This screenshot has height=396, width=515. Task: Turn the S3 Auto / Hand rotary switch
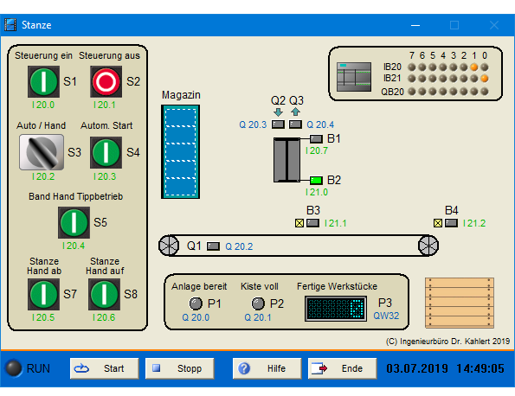click(42, 152)
